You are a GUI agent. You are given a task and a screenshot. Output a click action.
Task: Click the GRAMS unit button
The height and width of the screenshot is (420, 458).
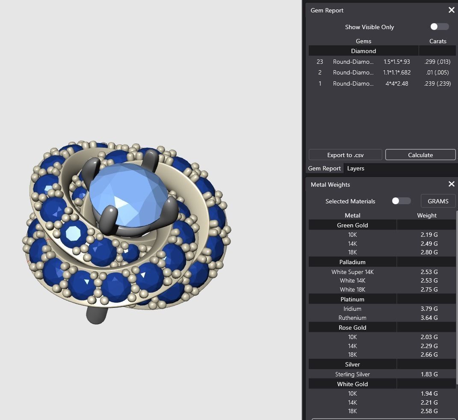[x=438, y=201]
